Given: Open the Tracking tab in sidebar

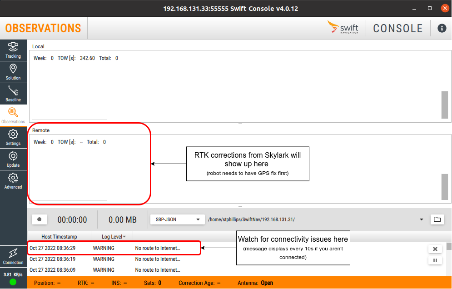Looking at the screenshot, I should tap(13, 50).
